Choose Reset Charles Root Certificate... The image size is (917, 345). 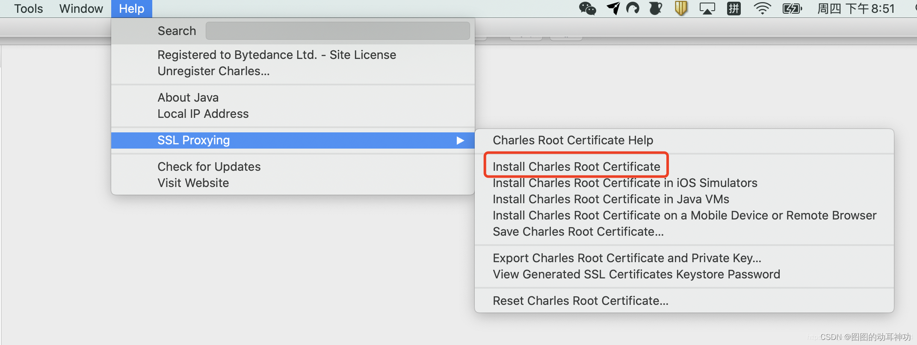pos(684,301)
